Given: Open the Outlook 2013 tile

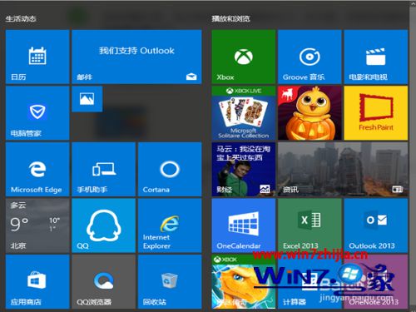Looking at the screenshot, I should tap(376, 225).
